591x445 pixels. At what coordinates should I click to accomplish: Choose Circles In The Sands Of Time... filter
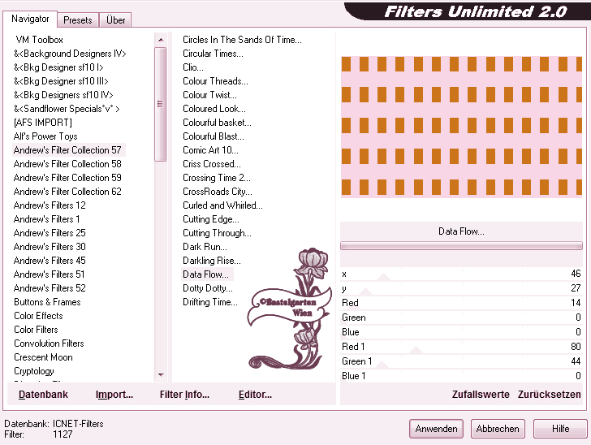[242, 40]
